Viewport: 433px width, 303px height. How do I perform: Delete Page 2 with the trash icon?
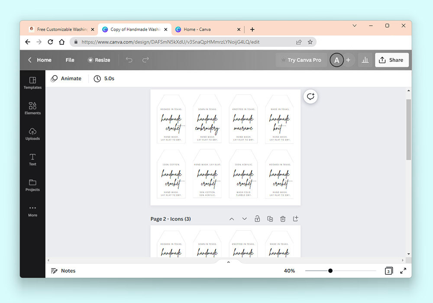(x=283, y=219)
